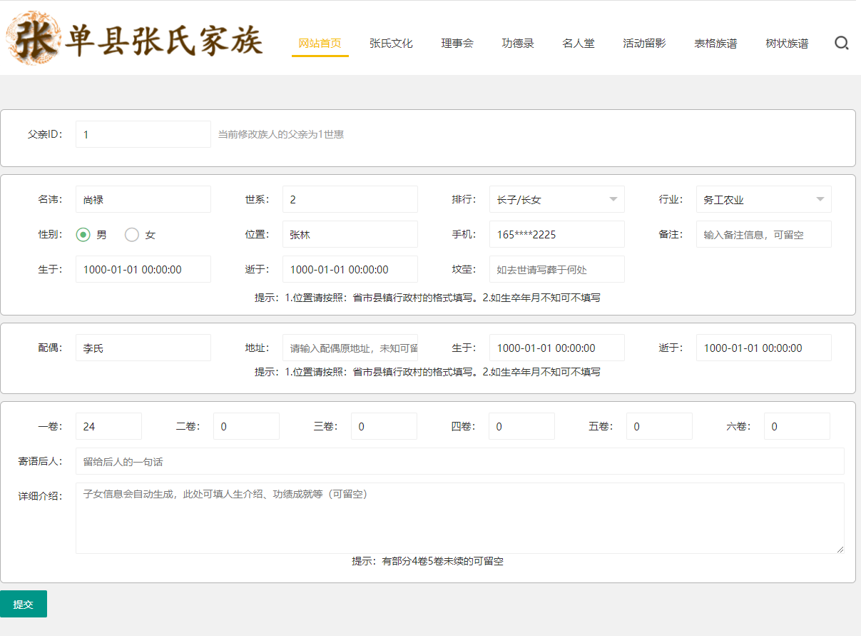Open the 理事会 menu item
Viewport: 861px width, 636px height.
coord(457,44)
